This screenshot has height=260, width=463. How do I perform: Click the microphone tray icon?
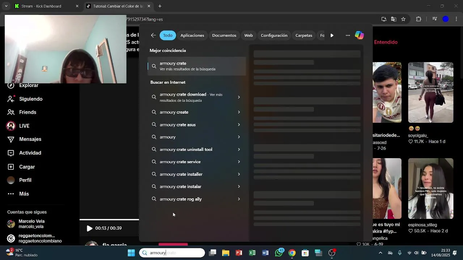pyautogui.click(x=400, y=253)
